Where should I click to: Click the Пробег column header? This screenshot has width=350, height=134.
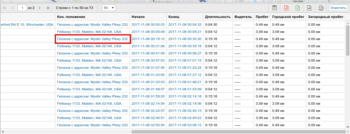pyautogui.click(x=262, y=17)
